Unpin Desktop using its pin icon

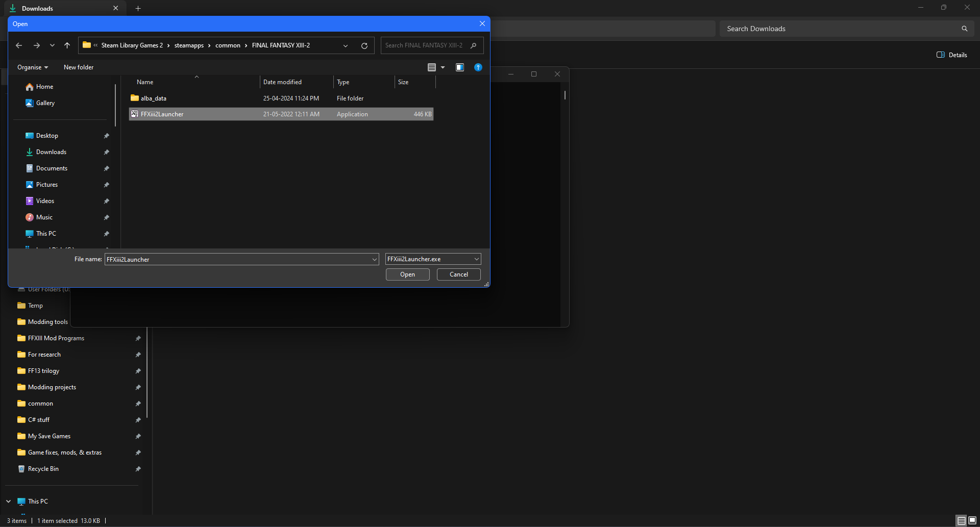pos(107,136)
